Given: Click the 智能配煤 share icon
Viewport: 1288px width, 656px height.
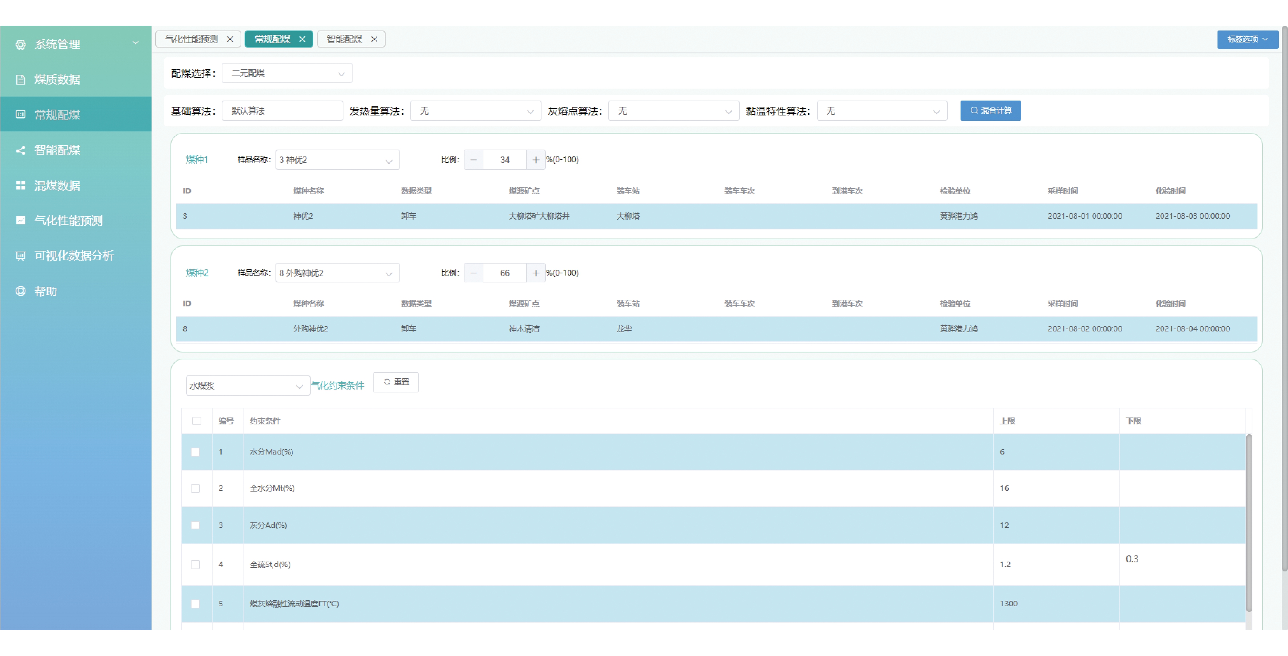Looking at the screenshot, I should click(20, 150).
